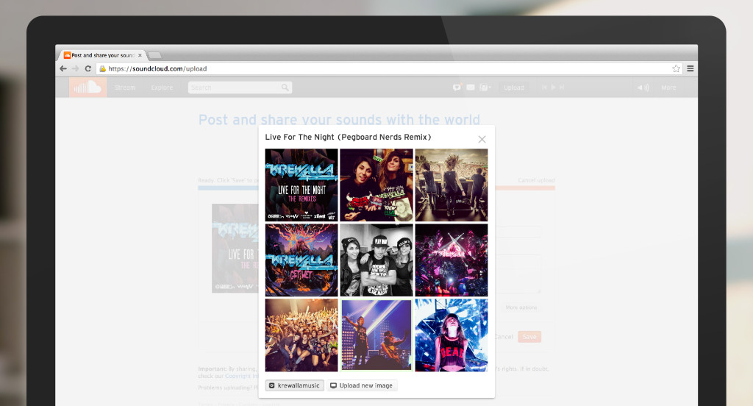The width and height of the screenshot is (753, 406).
Task: Play the track in the header player
Action: pyautogui.click(x=553, y=88)
